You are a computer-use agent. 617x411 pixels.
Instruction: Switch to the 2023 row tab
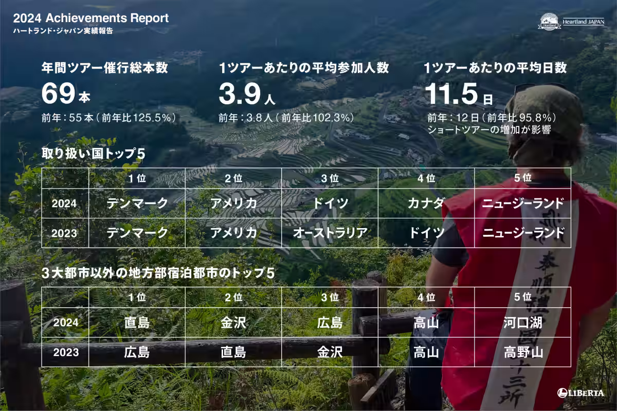(x=64, y=233)
